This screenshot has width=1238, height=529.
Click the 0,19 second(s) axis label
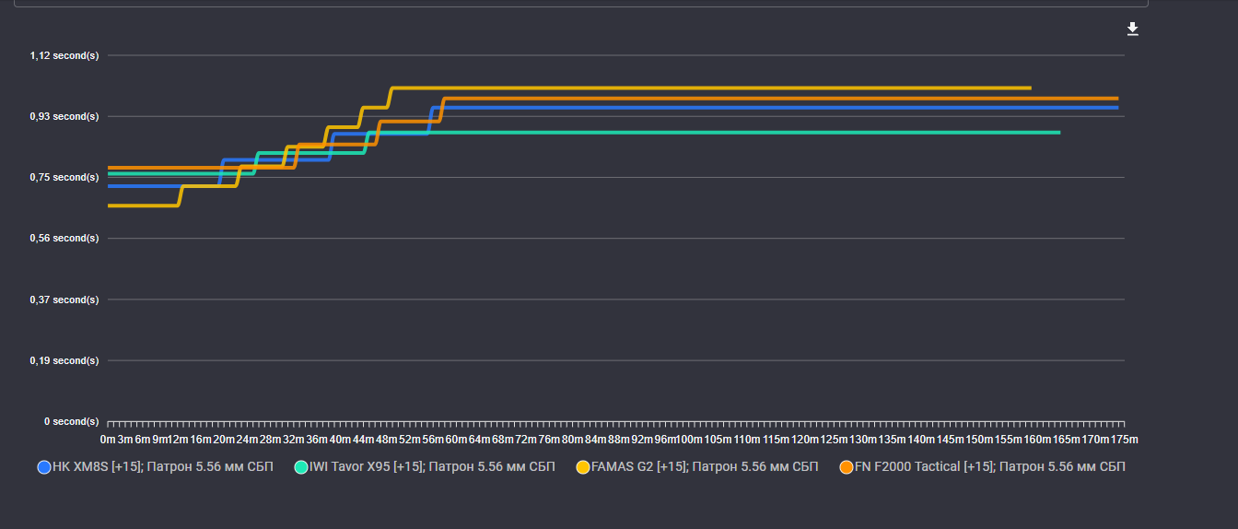click(64, 360)
